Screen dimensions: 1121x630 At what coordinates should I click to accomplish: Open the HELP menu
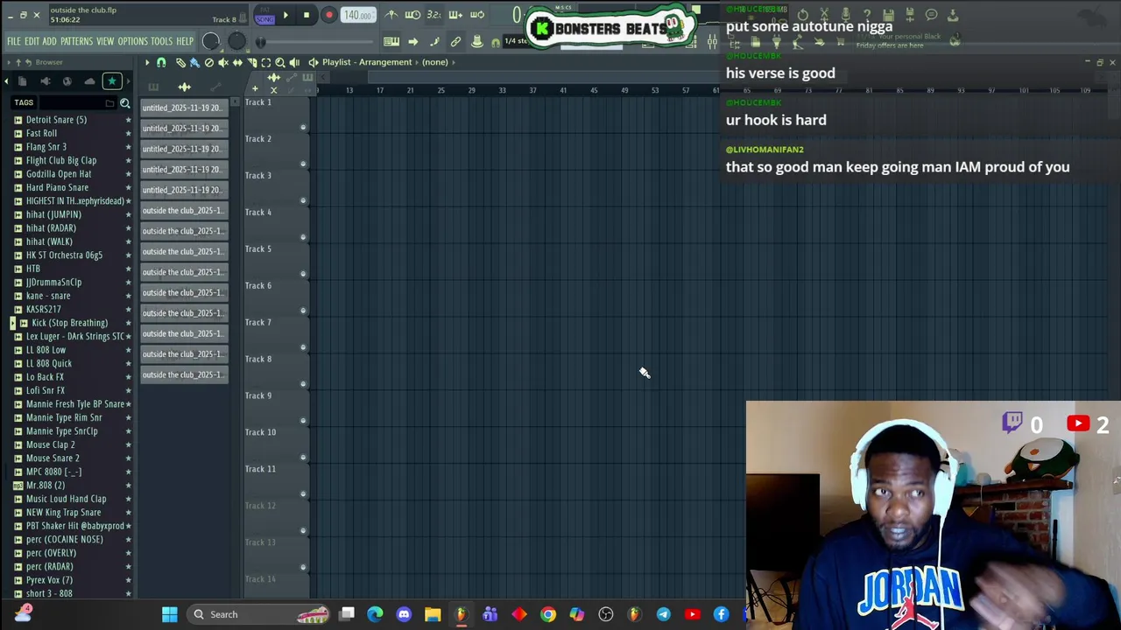[x=185, y=41]
